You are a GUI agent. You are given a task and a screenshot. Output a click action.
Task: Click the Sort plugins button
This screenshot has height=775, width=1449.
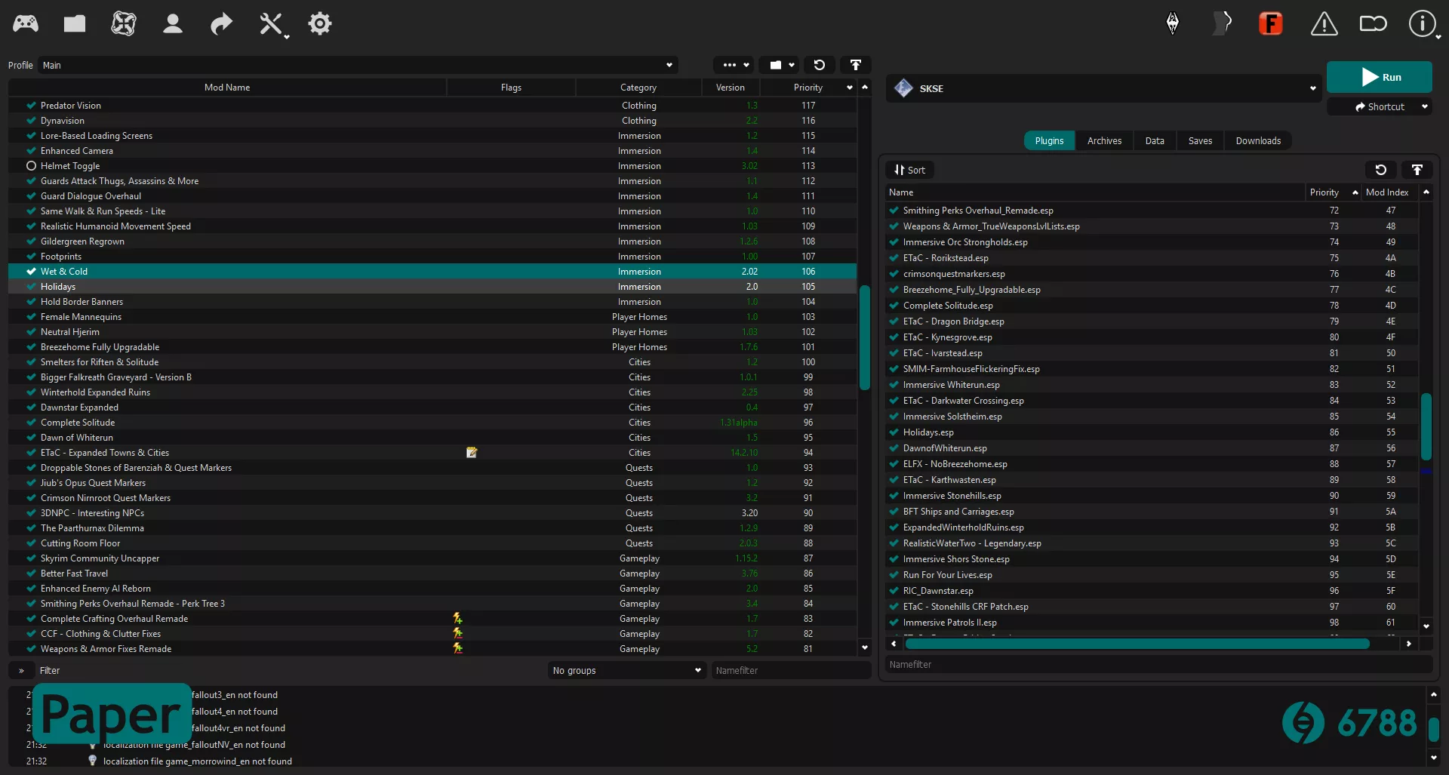pos(909,170)
